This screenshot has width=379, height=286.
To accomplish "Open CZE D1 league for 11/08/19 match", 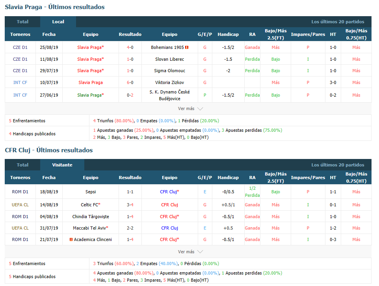I will pyautogui.click(x=20, y=59).
